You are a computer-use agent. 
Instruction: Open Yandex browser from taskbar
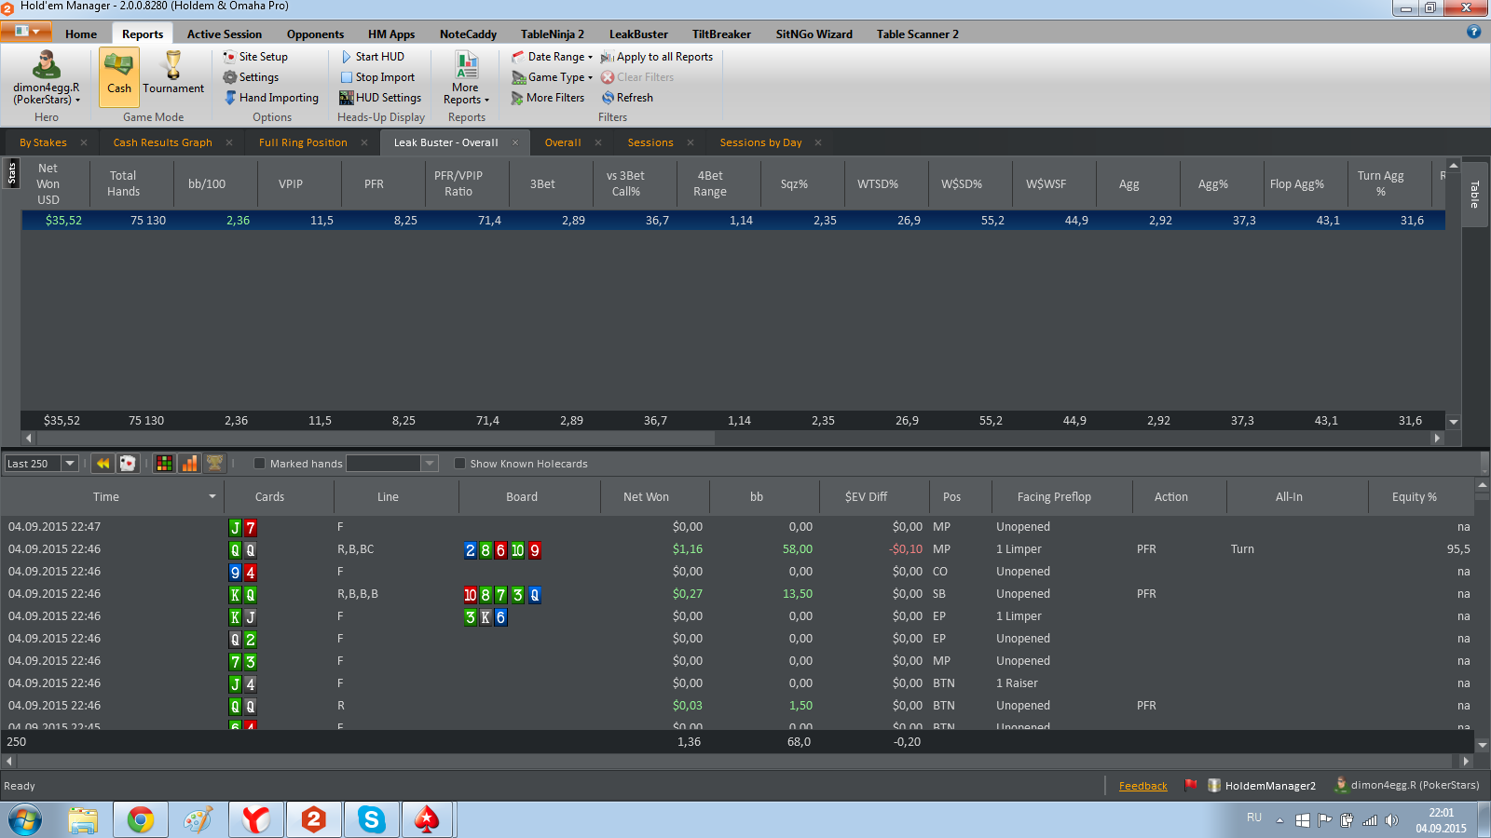(x=255, y=819)
